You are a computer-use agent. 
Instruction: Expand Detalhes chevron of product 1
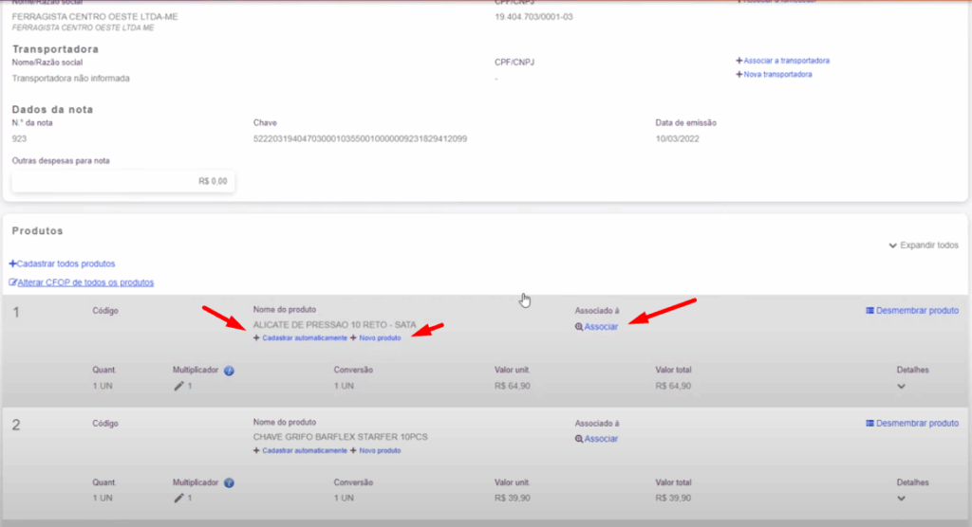click(x=901, y=387)
